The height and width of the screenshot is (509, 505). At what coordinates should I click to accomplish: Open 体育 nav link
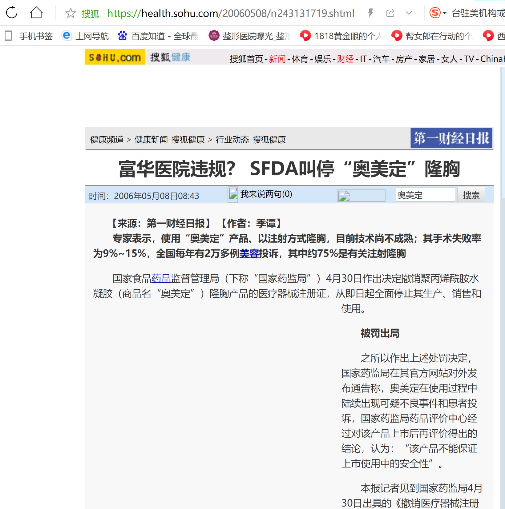coord(300,59)
